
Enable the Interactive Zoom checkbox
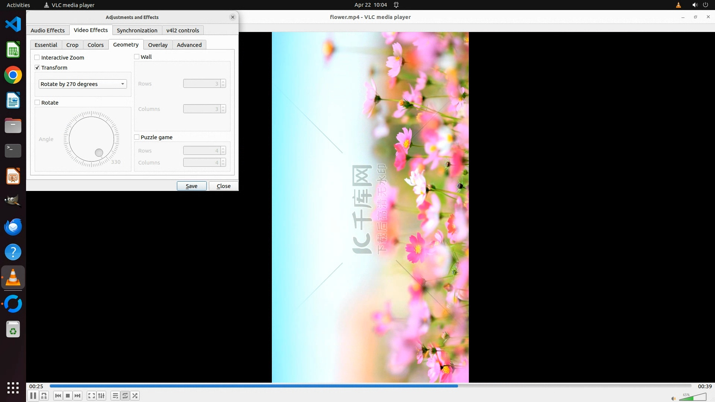pos(37,58)
